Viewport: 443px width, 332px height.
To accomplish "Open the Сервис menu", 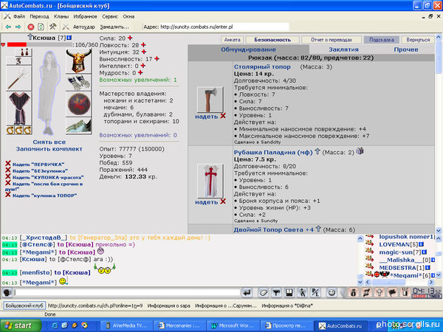I will click(x=110, y=17).
